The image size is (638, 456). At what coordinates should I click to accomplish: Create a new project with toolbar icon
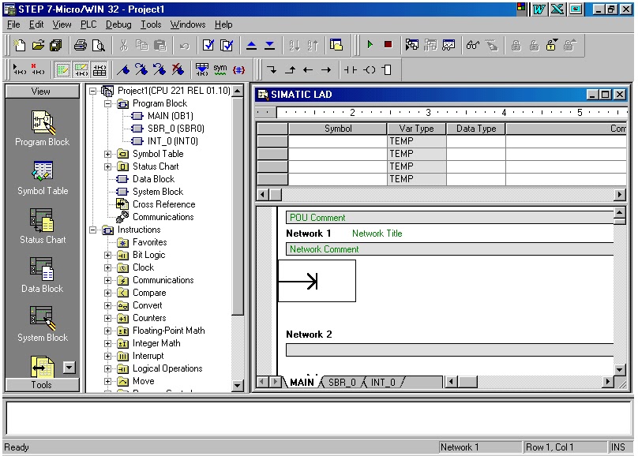tap(20, 45)
